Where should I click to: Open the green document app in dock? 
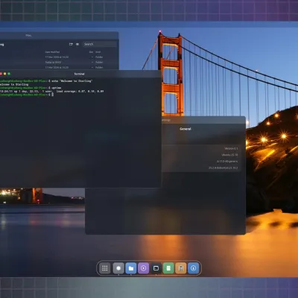168,268
